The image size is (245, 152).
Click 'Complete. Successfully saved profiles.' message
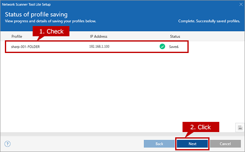point(209,21)
